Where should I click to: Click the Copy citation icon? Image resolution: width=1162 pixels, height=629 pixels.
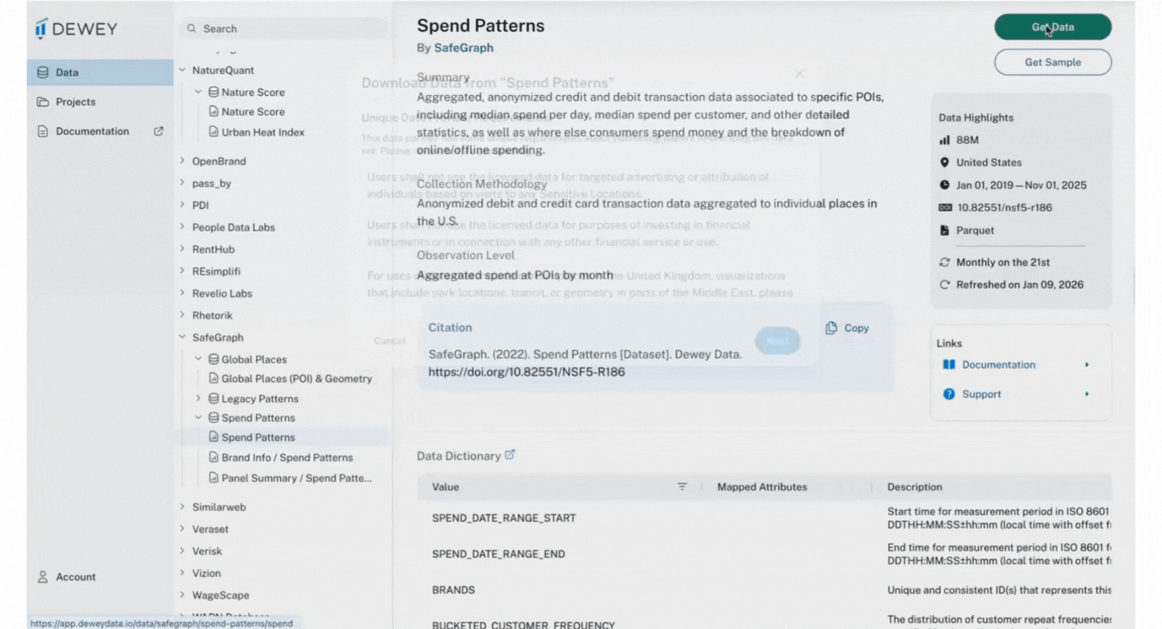(831, 328)
